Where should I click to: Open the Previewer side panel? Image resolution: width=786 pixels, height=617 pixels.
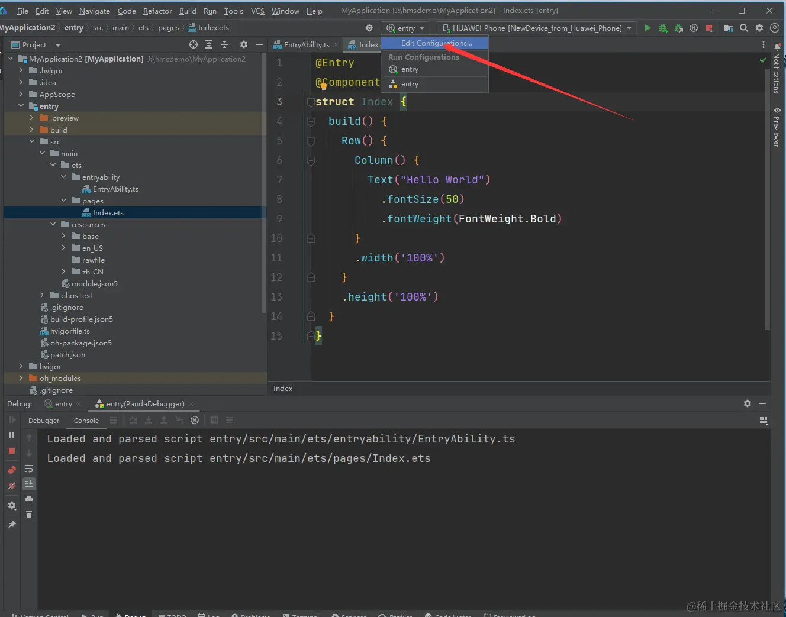pos(777,127)
